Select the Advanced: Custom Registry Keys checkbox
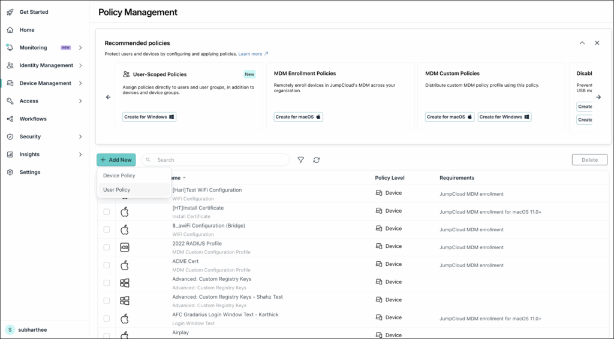 coord(107,283)
